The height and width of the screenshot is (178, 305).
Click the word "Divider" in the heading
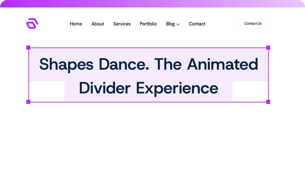[x=105, y=88]
